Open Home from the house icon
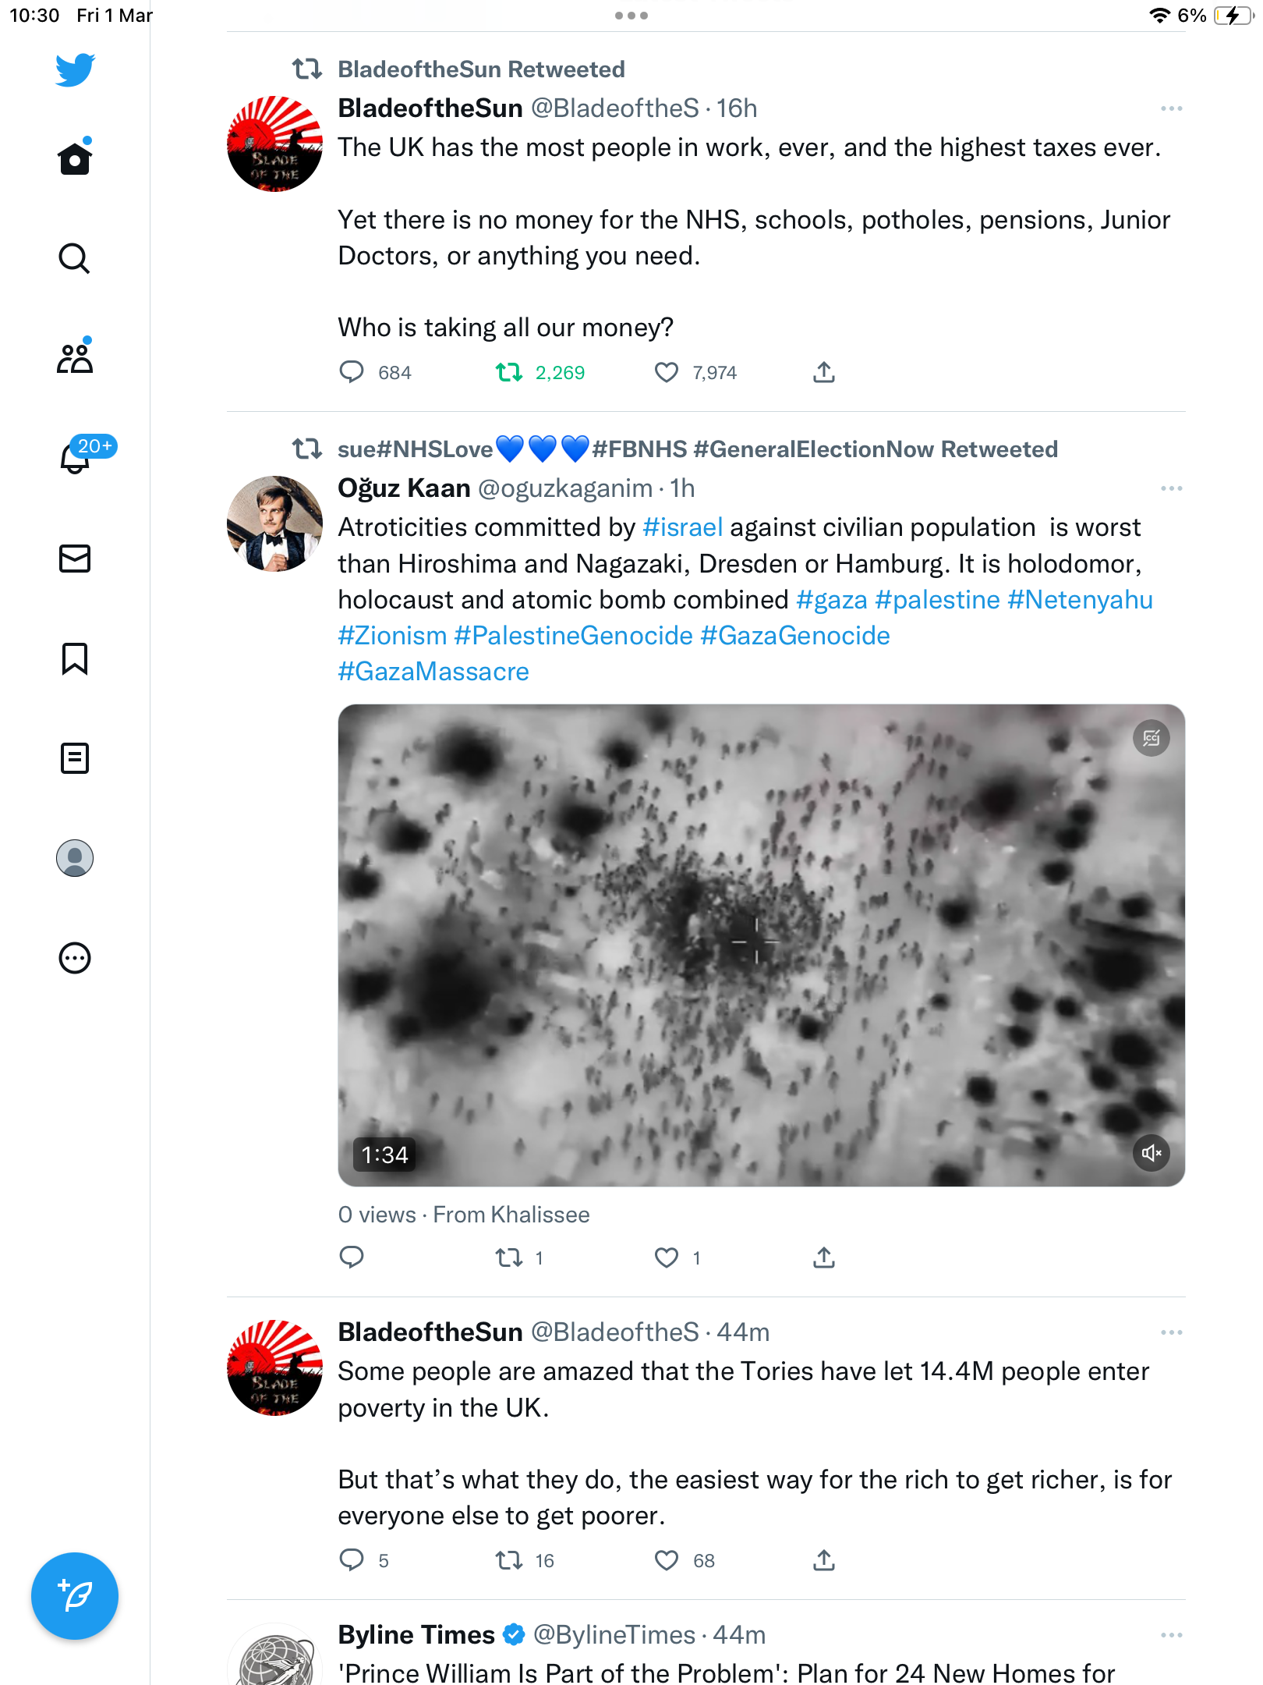 tap(75, 158)
